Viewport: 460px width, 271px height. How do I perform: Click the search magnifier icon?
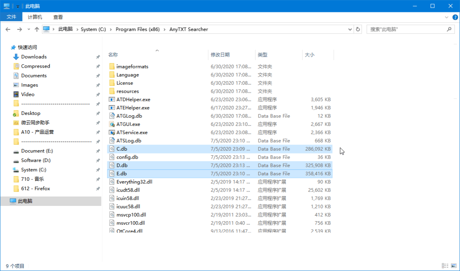tap(449, 29)
